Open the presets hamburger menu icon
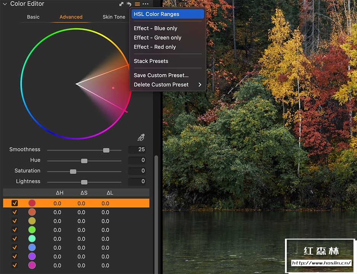 coord(137,4)
